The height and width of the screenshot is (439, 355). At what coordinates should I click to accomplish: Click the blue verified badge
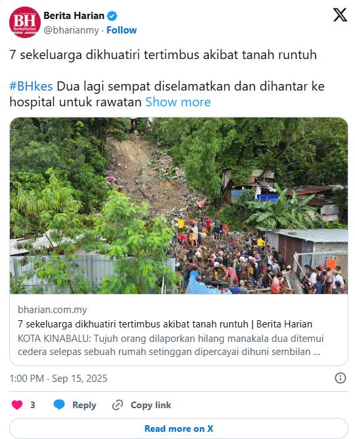coord(112,16)
